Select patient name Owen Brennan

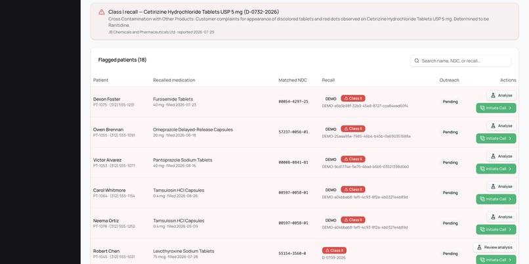click(x=108, y=129)
